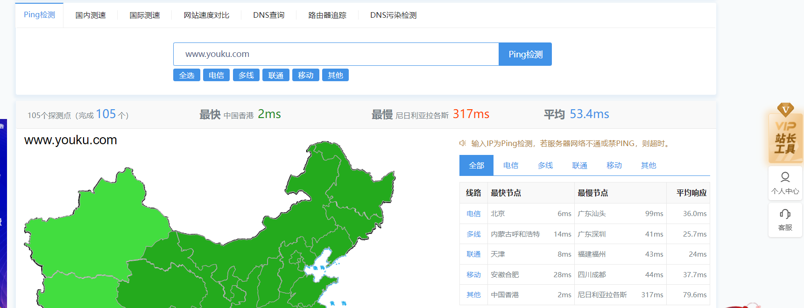The image size is (804, 308).
Task: Toggle the 其他 filter below the input
Action: 335,75
